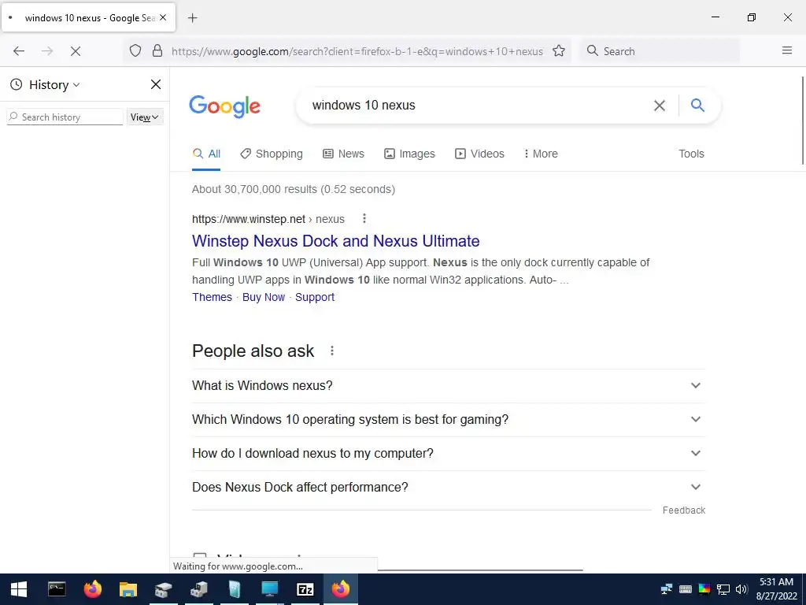Send Feedback on People also ask
This screenshot has width=806, height=605.
[684, 510]
